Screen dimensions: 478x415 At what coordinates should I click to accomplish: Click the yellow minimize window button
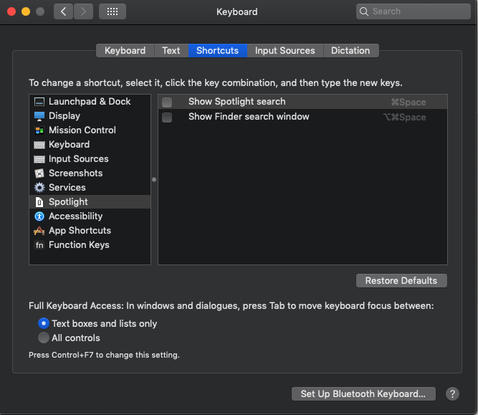26,11
